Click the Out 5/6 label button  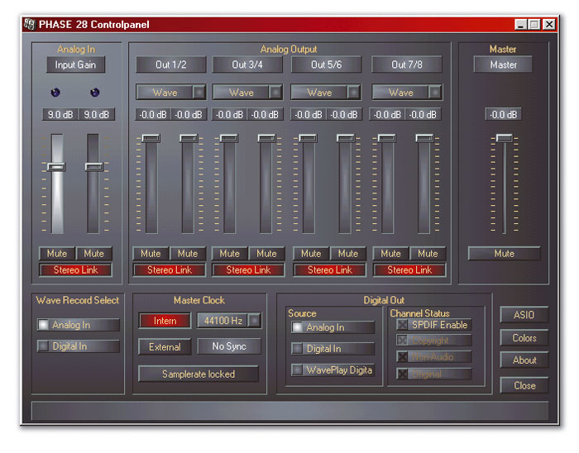click(326, 64)
